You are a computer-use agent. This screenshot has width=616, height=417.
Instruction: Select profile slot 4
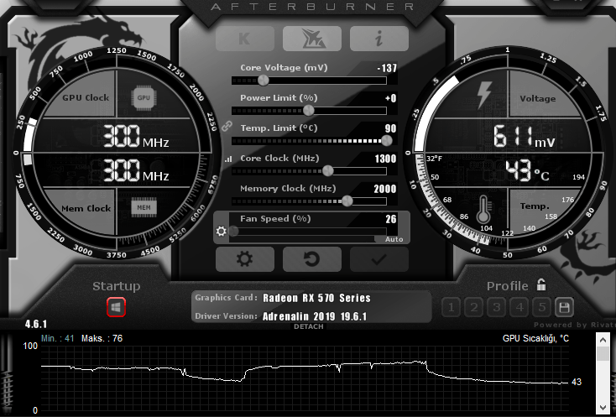519,307
